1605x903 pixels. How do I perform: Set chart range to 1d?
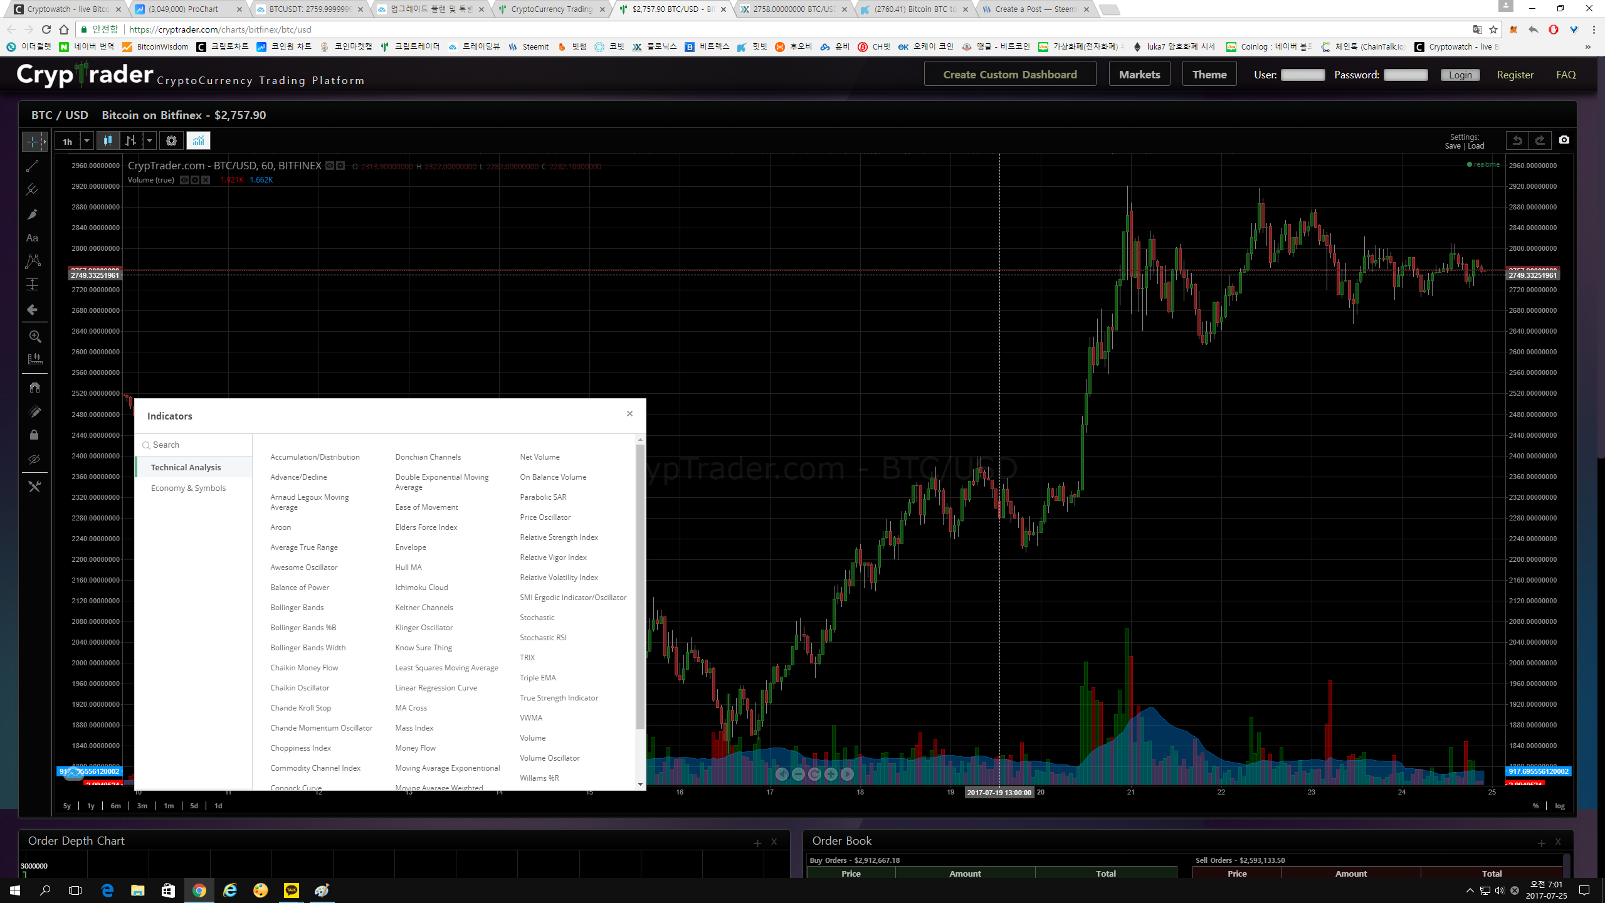[x=218, y=806]
